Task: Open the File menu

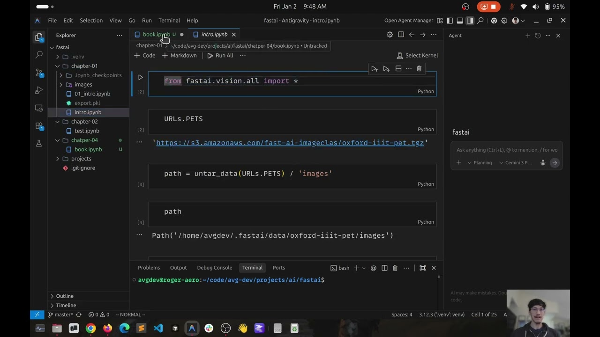Action: 52,21
